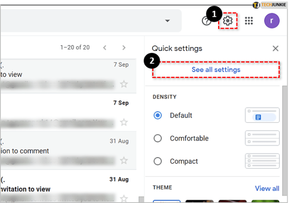Viewport: 289px width, 203px height.
Task: Click the Default density preview thumbnail
Action: click(x=262, y=115)
